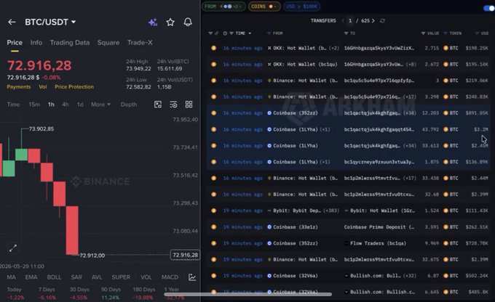Open the TIME column sort dropdown
This screenshot has height=302, width=495.
250,33
